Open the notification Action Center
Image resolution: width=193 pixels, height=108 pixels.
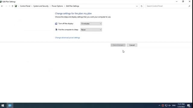tap(189, 105)
